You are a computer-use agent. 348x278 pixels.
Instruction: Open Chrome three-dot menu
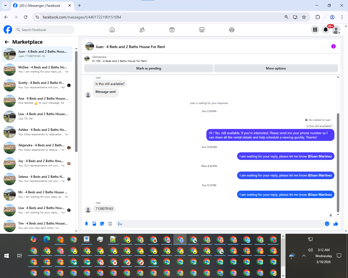(x=342, y=17)
